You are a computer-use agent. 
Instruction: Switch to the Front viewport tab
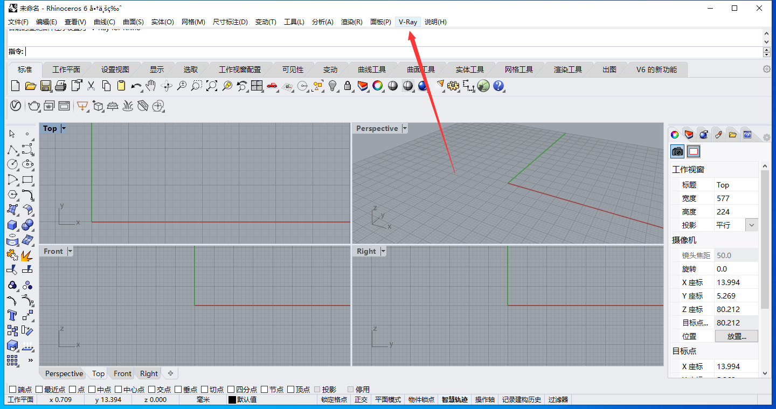(x=122, y=373)
